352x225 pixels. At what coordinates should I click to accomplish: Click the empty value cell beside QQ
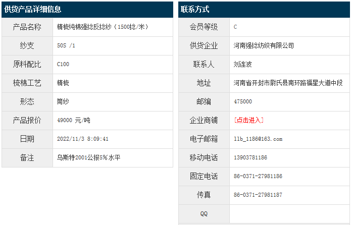pos(289,213)
